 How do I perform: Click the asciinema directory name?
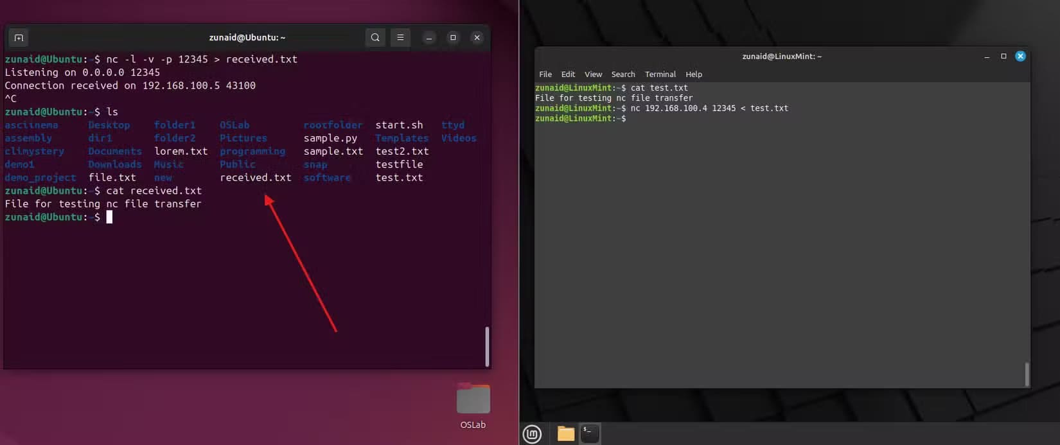point(31,125)
